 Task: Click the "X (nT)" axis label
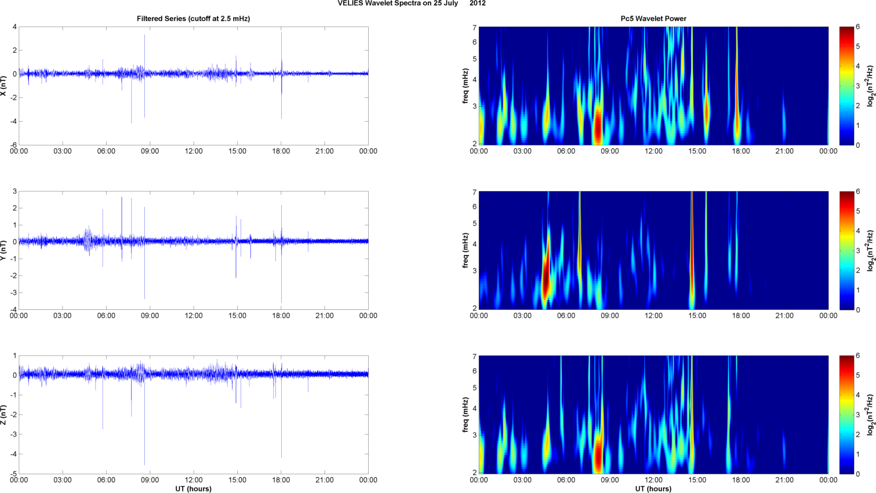[x=4, y=86]
